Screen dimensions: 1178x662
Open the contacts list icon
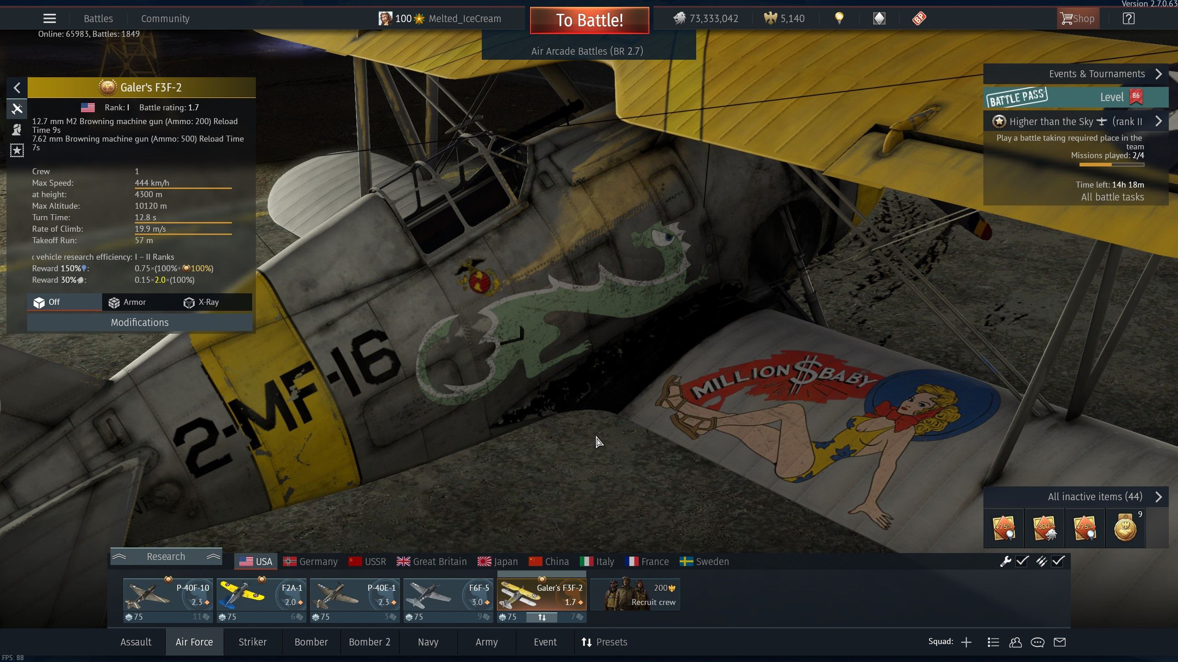(993, 642)
